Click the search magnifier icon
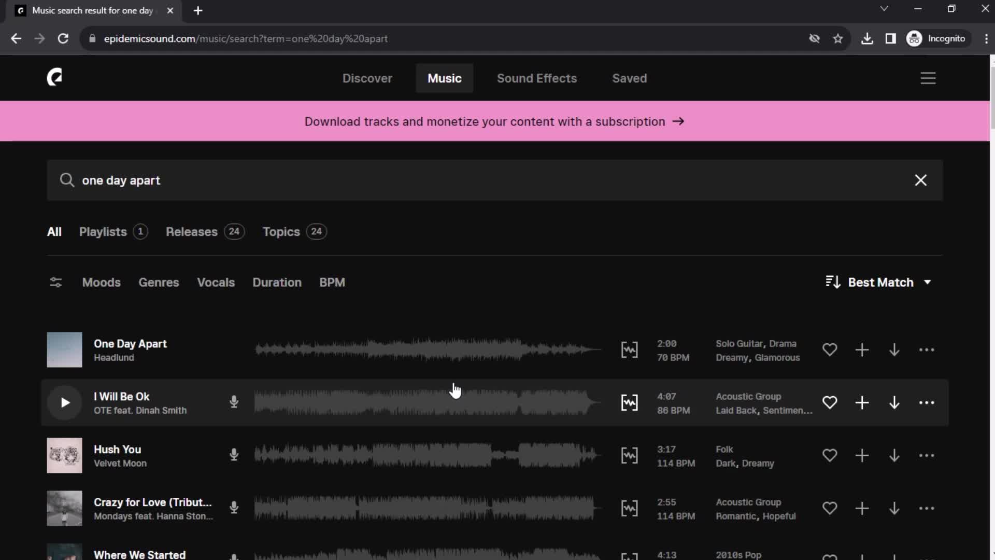995x560 pixels. click(x=67, y=180)
